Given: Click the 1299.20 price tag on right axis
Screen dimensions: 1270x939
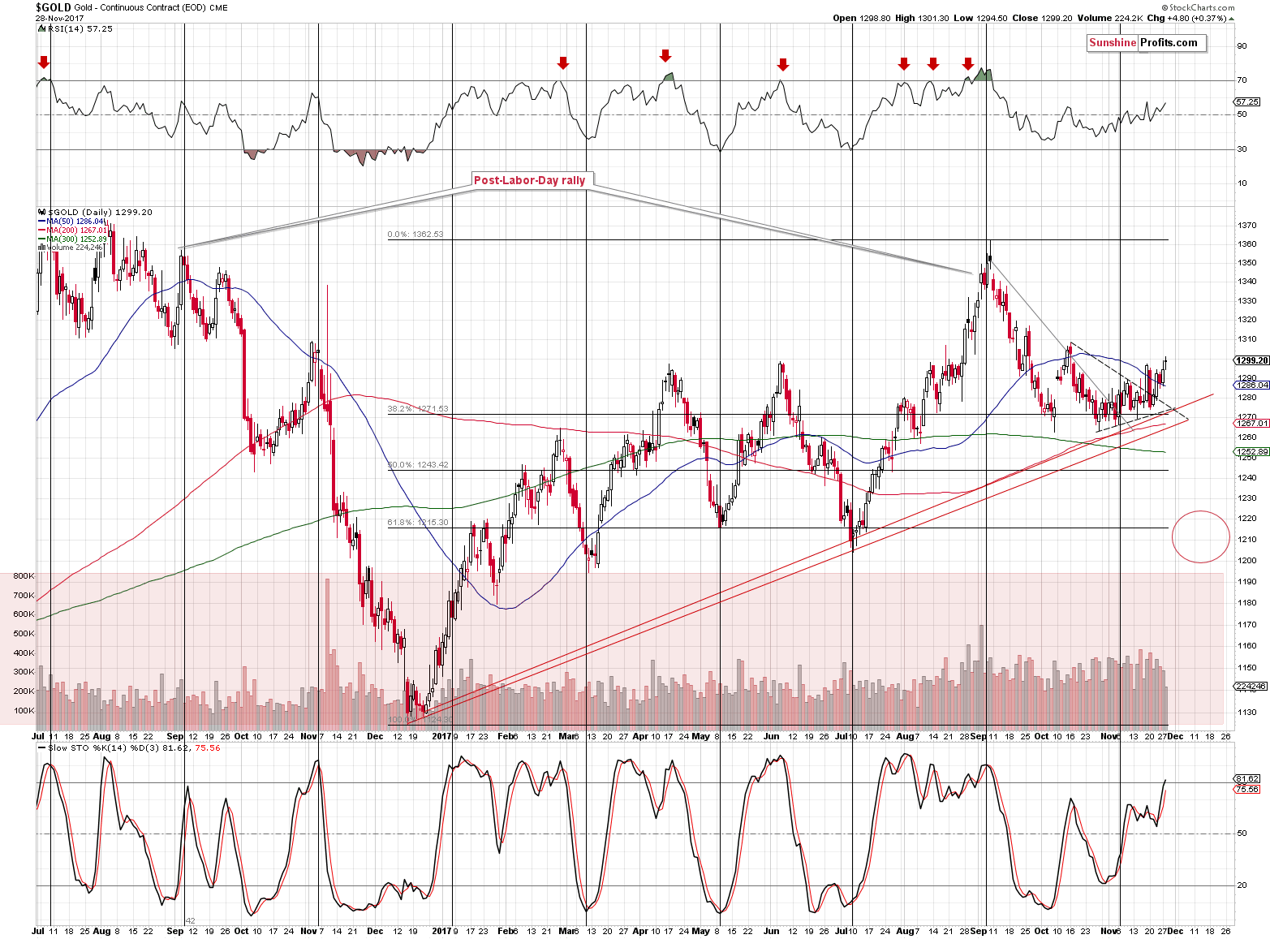Looking at the screenshot, I should tap(1251, 360).
